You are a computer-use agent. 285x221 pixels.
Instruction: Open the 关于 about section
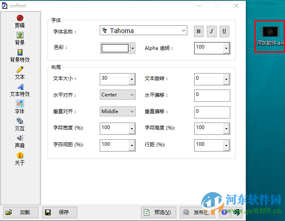click(20, 159)
